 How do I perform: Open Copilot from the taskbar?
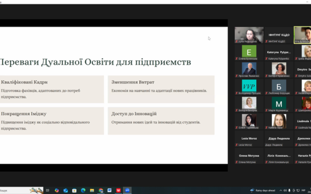tap(57, 191)
